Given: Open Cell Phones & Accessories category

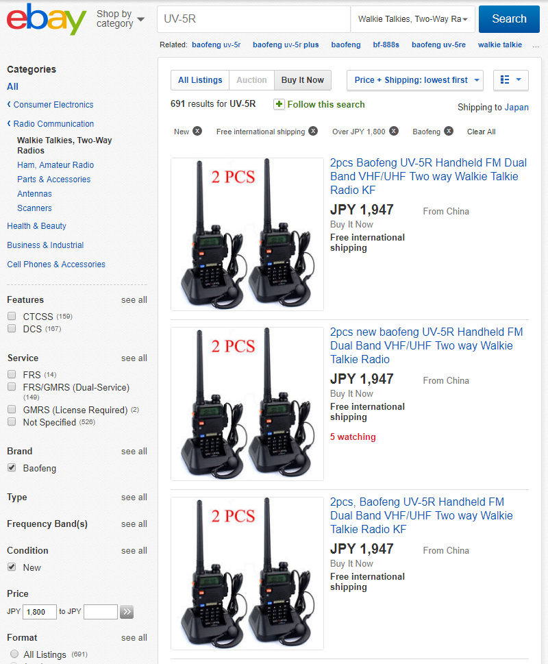Looking at the screenshot, I should 56,265.
